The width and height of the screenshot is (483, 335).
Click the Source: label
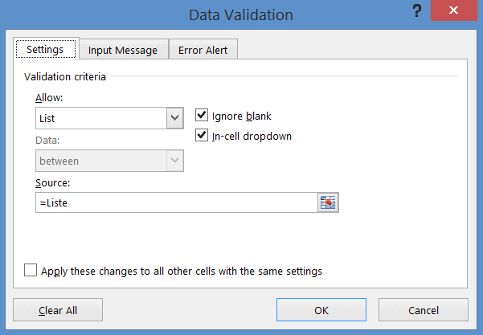click(x=51, y=183)
